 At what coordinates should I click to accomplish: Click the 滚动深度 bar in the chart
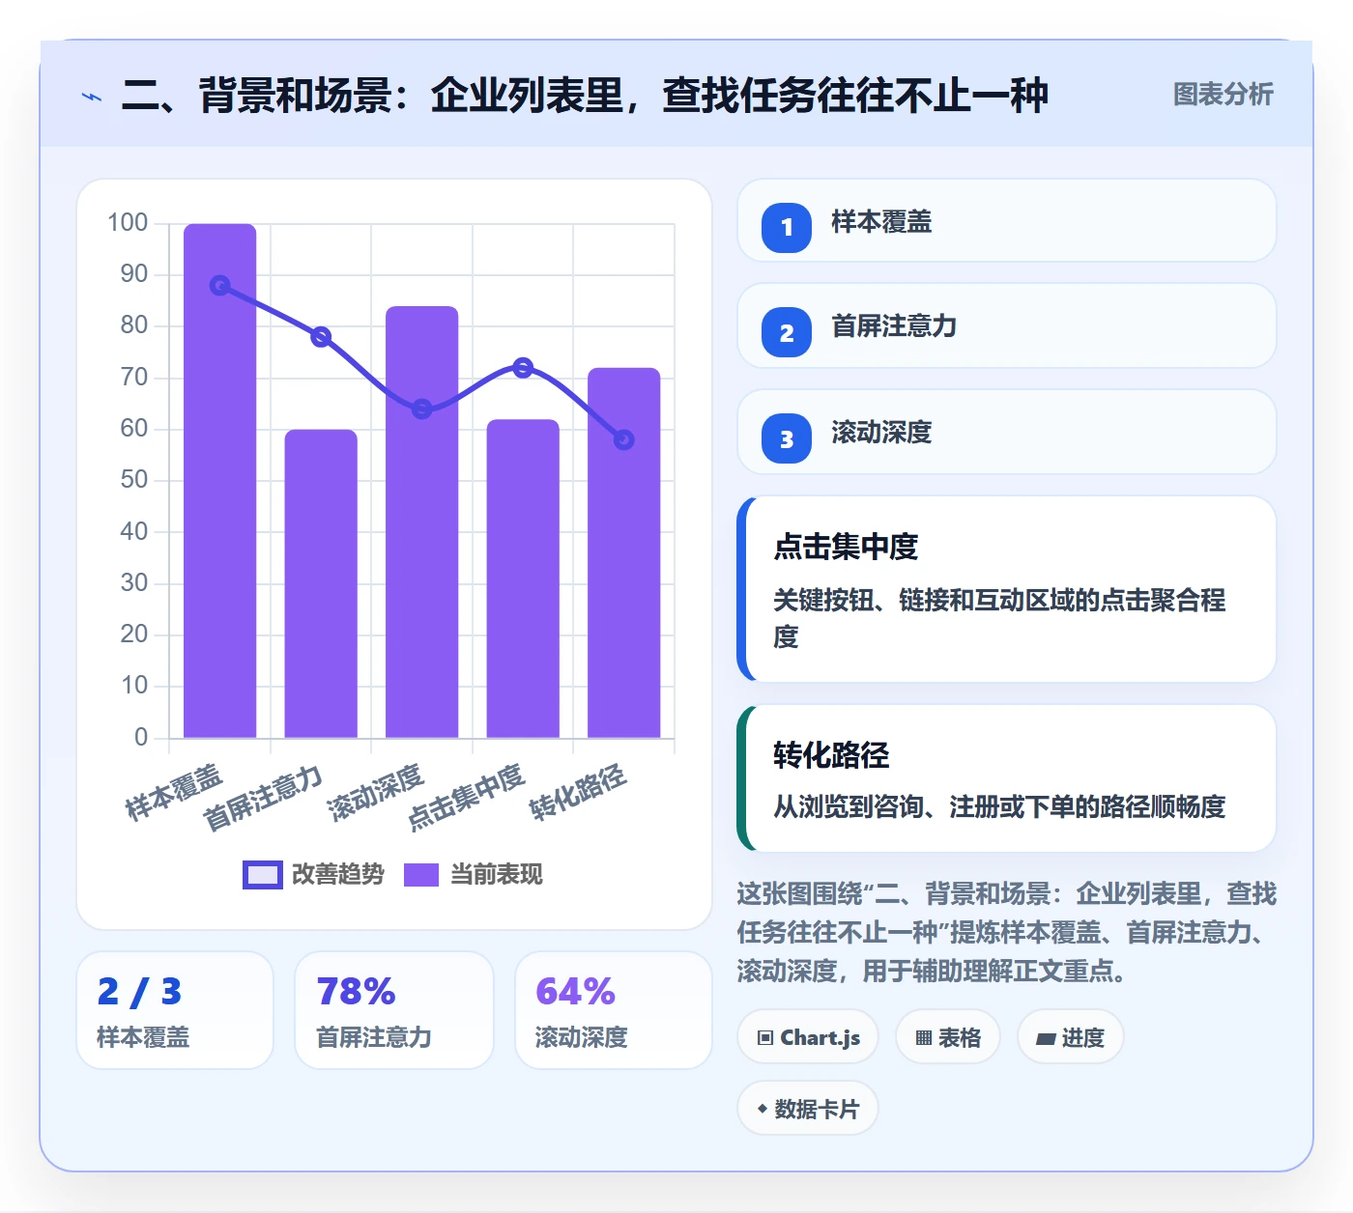(422, 522)
